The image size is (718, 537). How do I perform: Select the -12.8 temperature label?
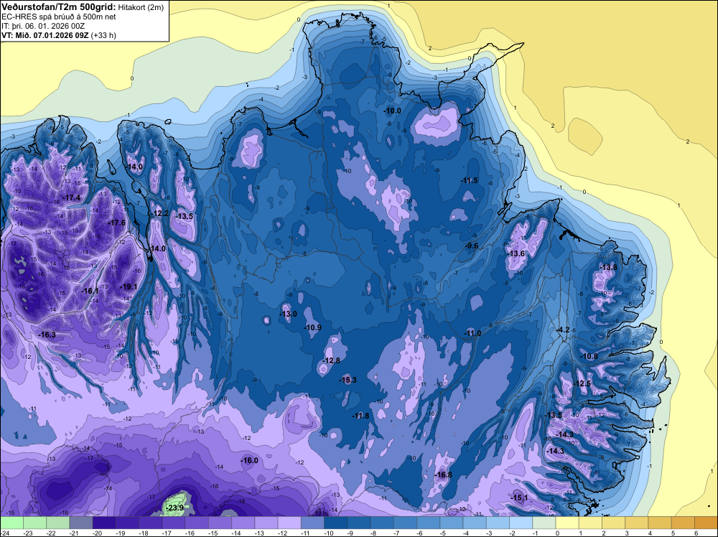click(332, 360)
